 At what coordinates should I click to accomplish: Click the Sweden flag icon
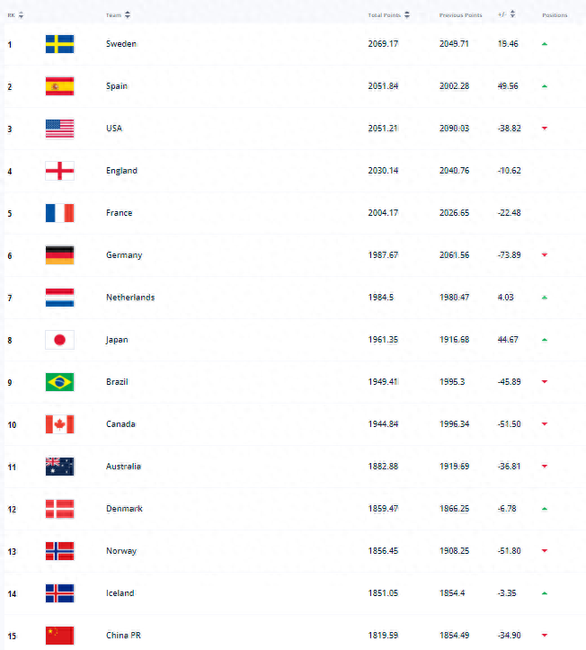tap(59, 44)
